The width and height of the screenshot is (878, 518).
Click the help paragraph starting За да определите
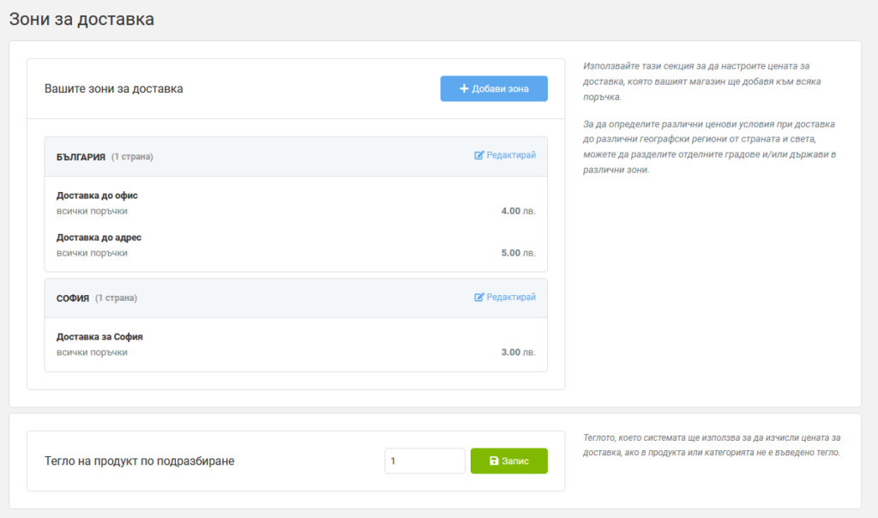(709, 147)
